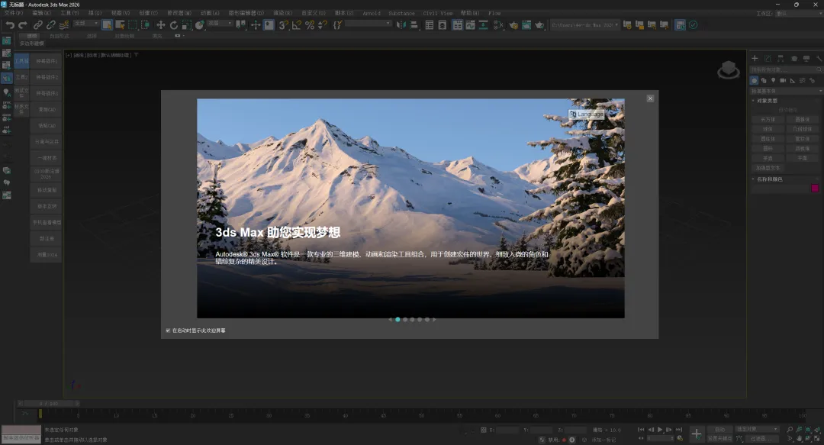Toggle the 3D Snaps icon

pyautogui.click(x=284, y=24)
